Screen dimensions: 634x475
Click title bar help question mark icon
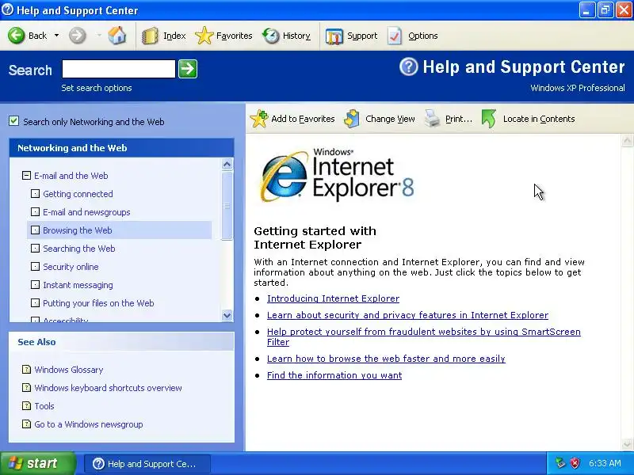click(7, 9)
